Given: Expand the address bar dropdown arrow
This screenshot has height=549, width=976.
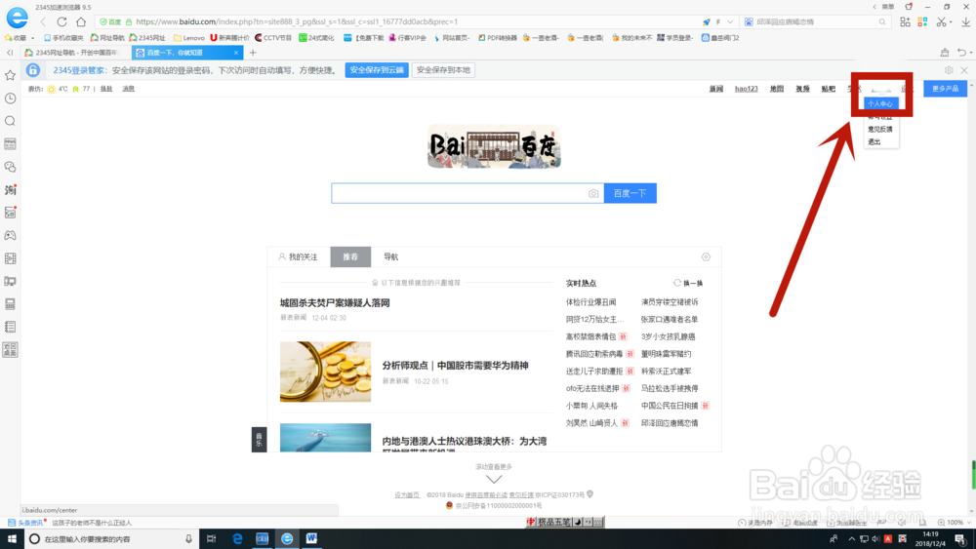Looking at the screenshot, I should pyautogui.click(x=730, y=21).
